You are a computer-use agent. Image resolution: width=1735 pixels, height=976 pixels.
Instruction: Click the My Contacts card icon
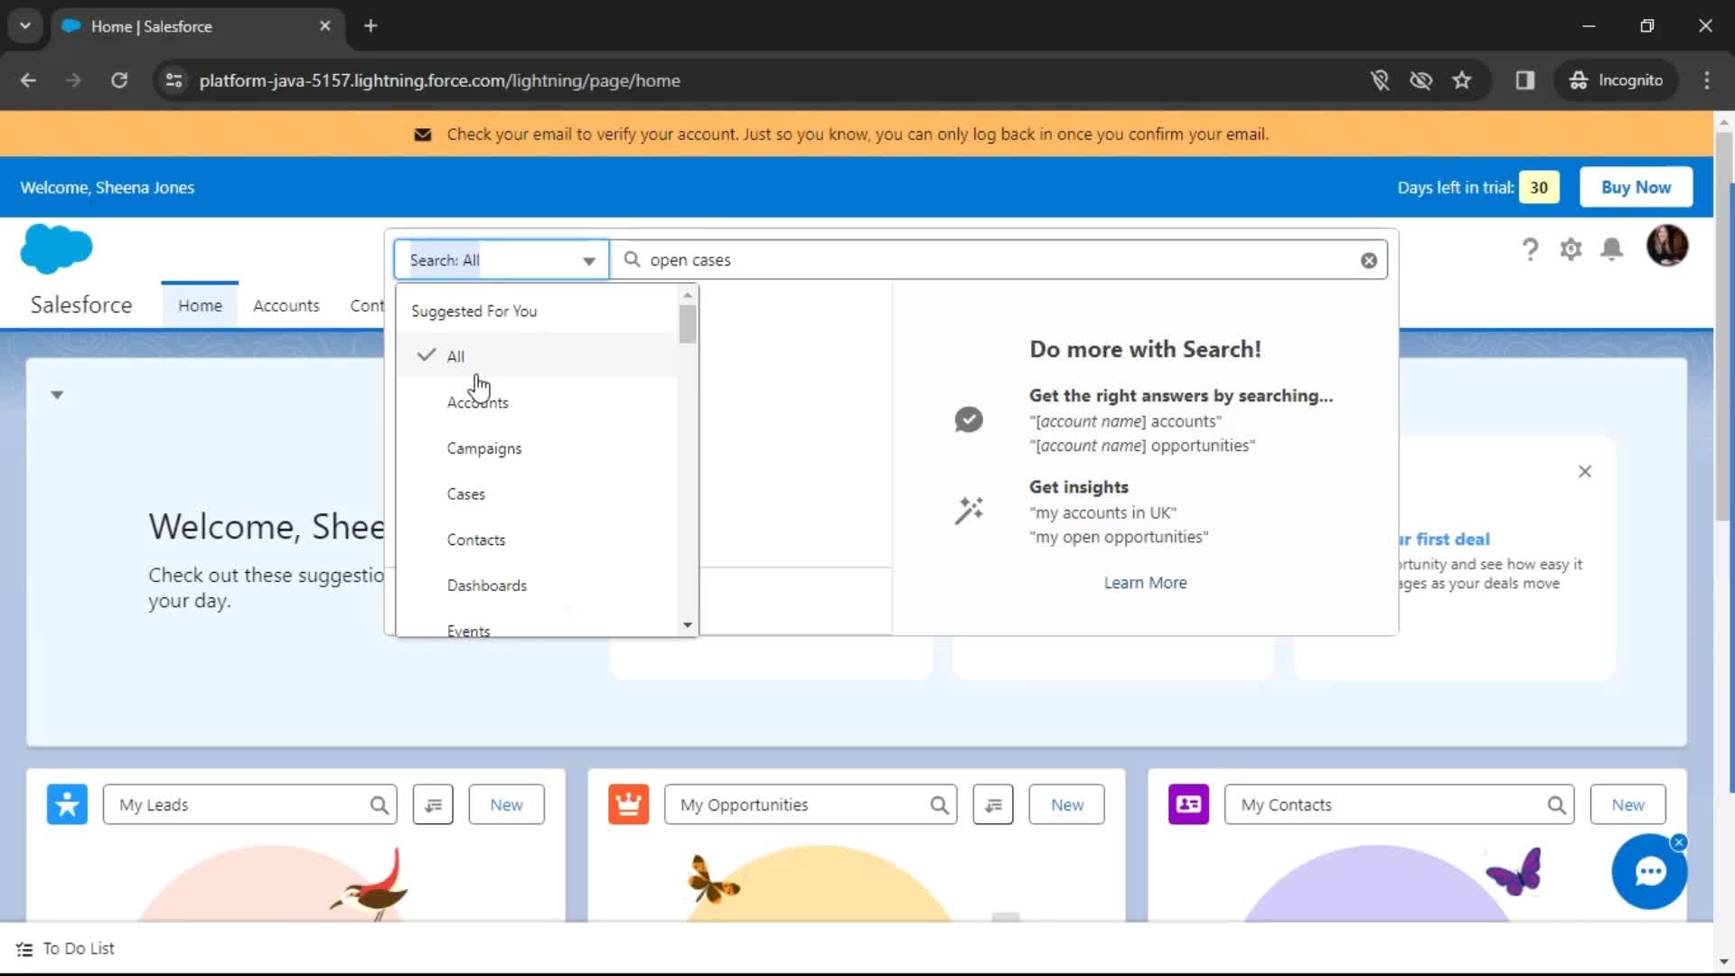tap(1188, 804)
